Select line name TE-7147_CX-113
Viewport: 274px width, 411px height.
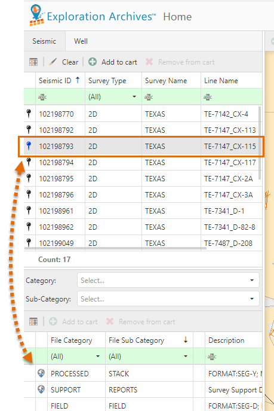[230, 130]
